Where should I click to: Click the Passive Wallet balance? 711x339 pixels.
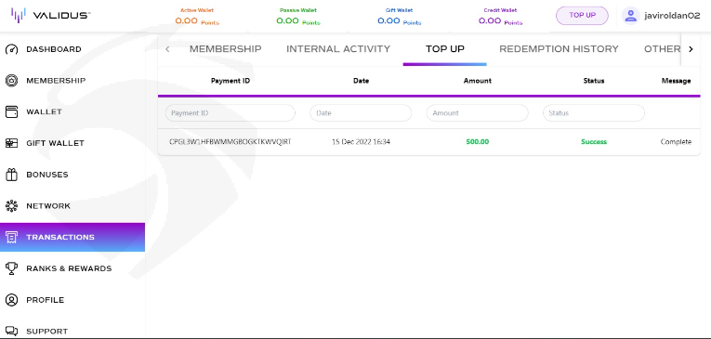tap(298, 20)
